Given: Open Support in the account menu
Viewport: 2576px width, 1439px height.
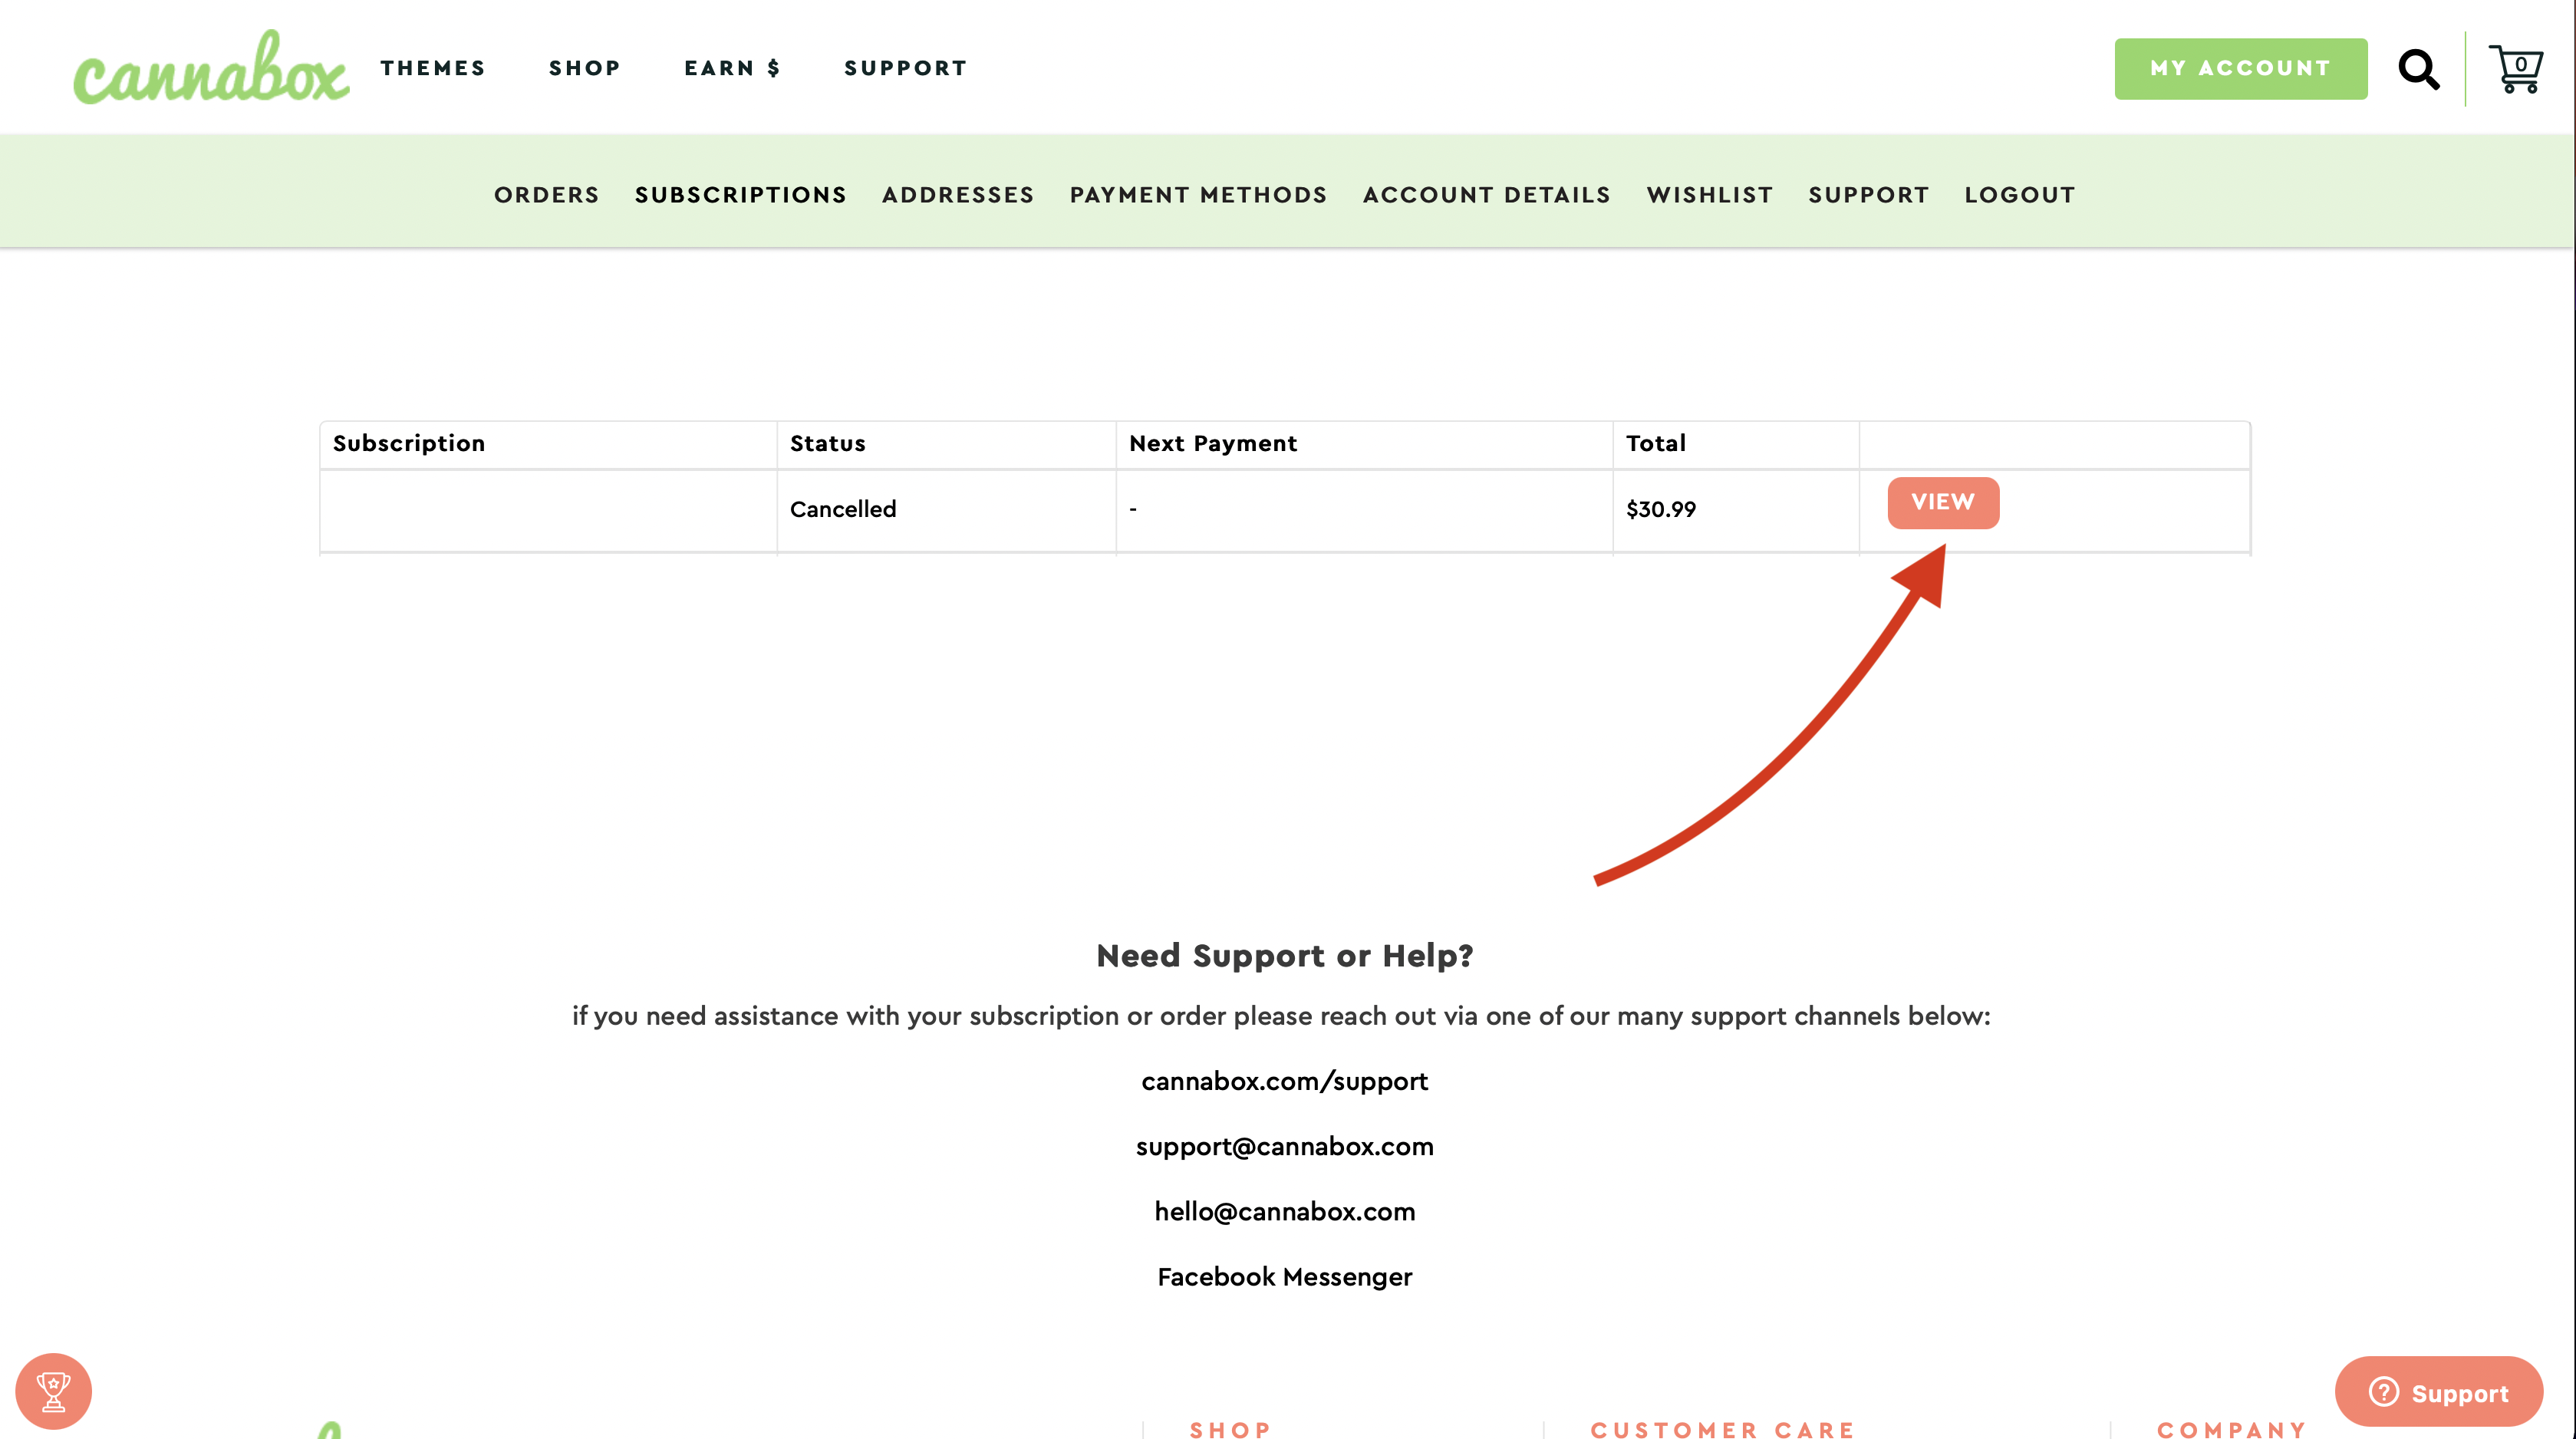Looking at the screenshot, I should coord(1869,195).
